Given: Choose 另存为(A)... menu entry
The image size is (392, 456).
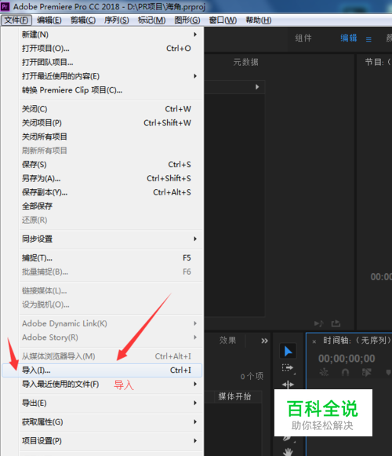Looking at the screenshot, I should 102,178.
